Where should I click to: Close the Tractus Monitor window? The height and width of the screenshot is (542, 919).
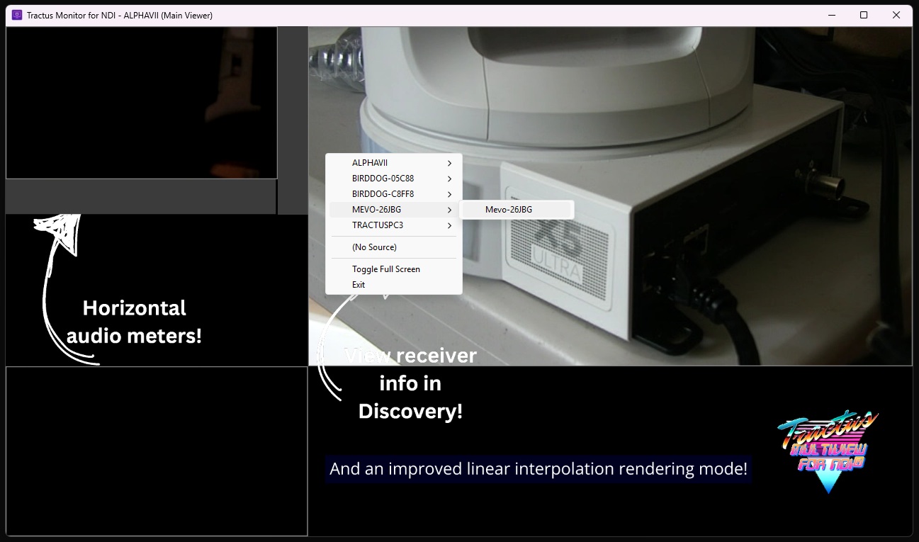[x=896, y=15]
